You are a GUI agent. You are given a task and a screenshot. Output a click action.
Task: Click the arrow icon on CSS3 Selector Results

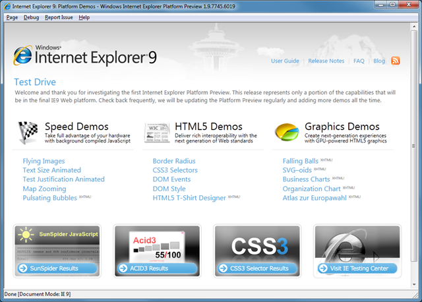pos(224,268)
